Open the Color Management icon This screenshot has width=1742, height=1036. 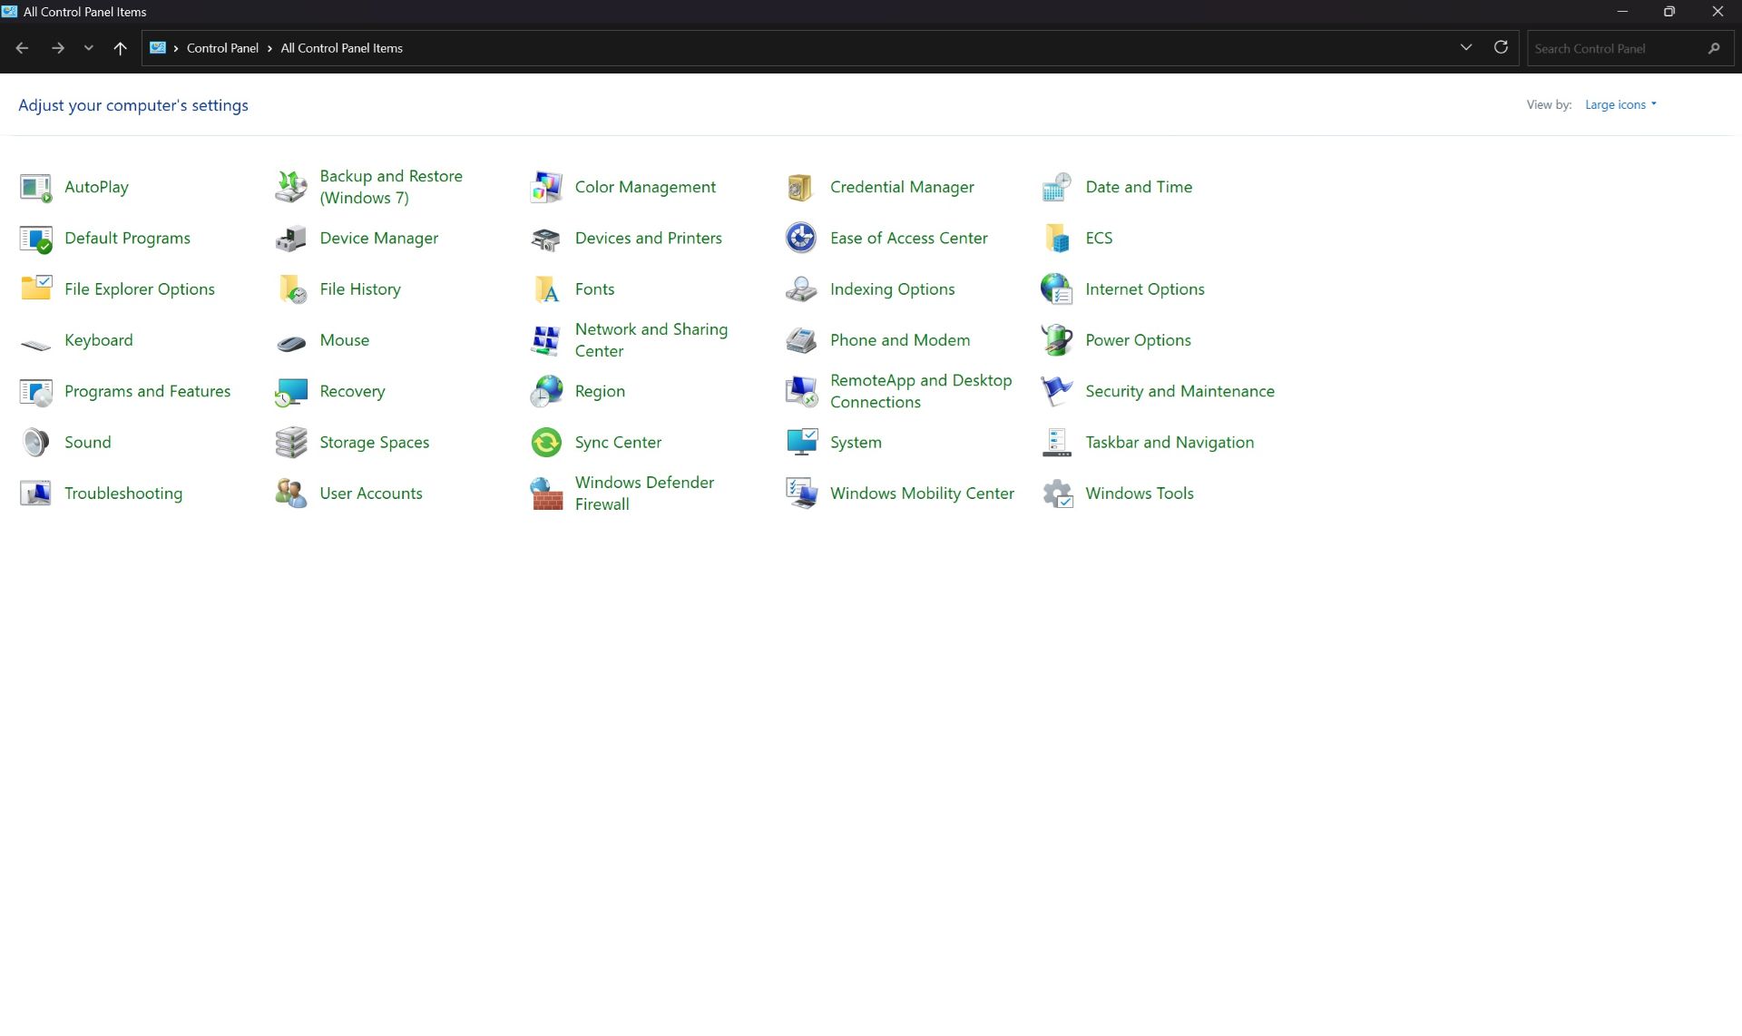pyautogui.click(x=546, y=187)
